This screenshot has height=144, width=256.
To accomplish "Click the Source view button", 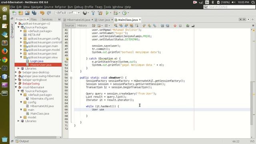I will [69, 26].
